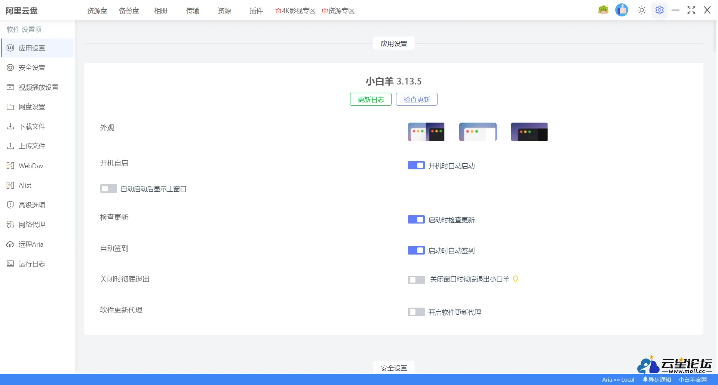
Task: Click the 运行日志 terminal icon
Action: pos(10,264)
